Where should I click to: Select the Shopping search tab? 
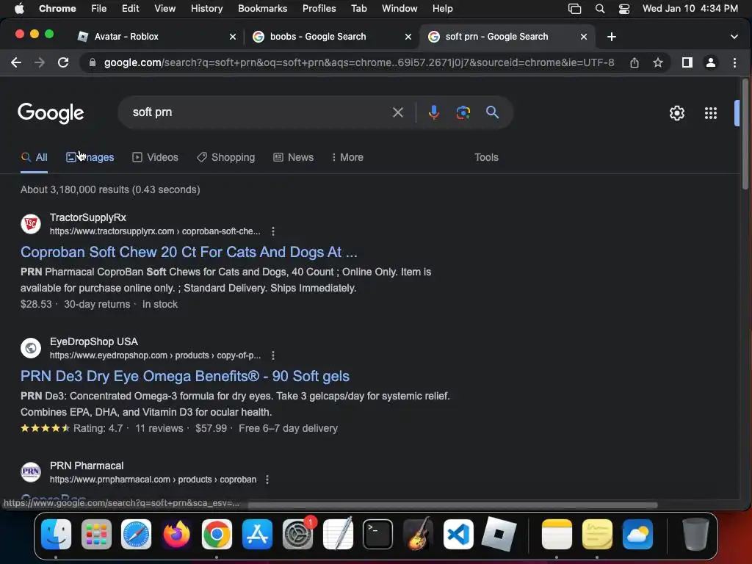[x=225, y=157]
